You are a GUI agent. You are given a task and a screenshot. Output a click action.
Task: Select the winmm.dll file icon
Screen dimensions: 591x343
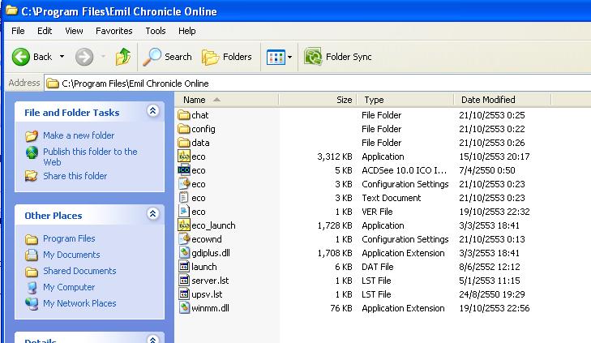[184, 308]
